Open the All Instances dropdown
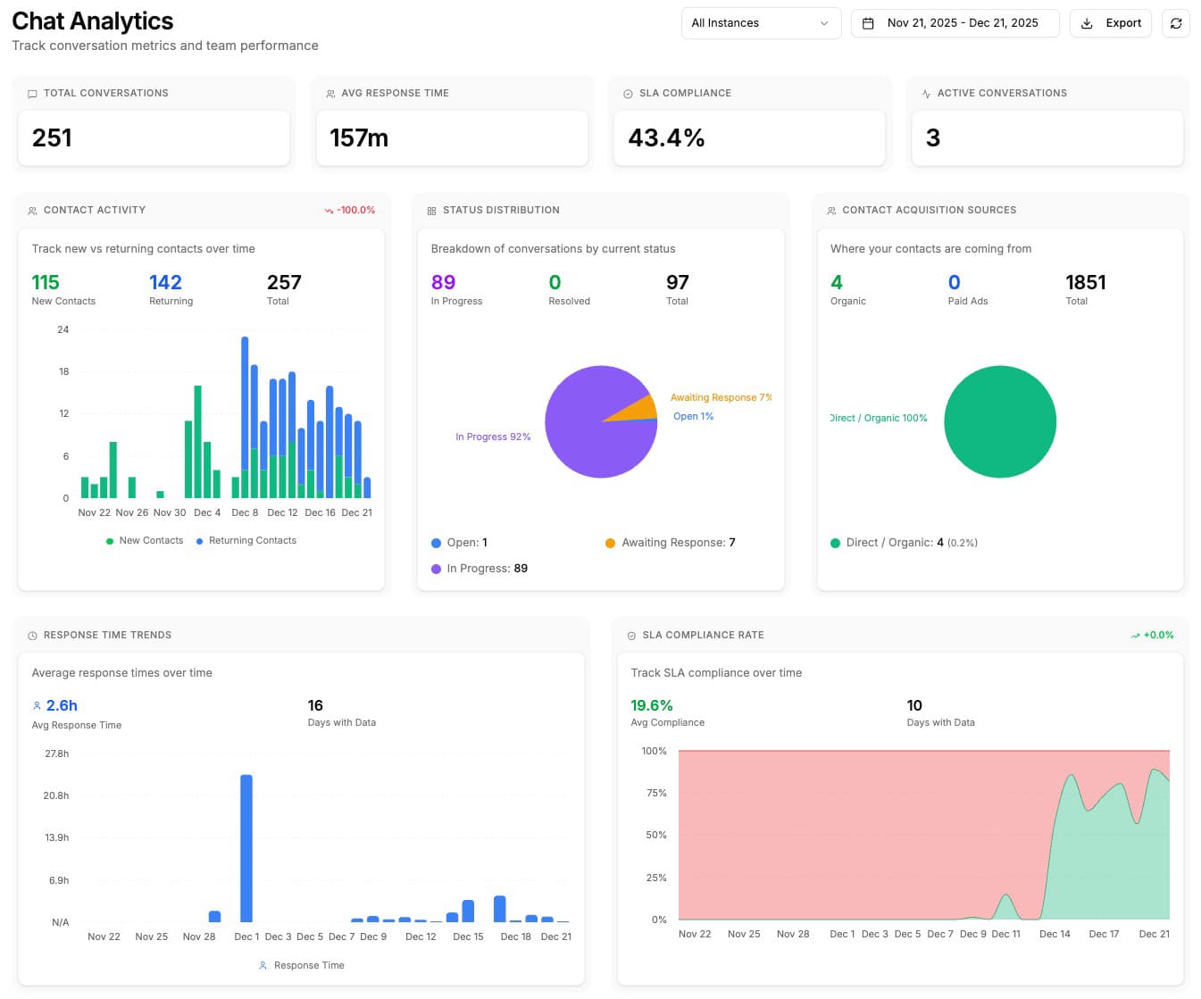This screenshot has height=999, width=1201. pyautogui.click(x=760, y=22)
